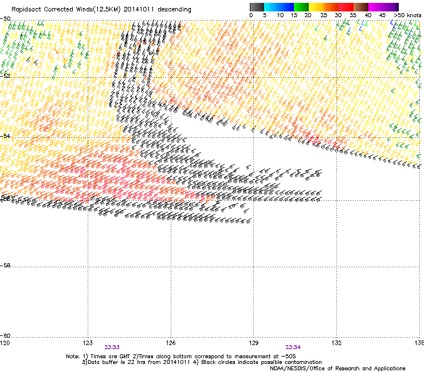Click the longitude label '120'
Image resolution: width=424 pixels, height=372 pixels.
tap(5, 343)
